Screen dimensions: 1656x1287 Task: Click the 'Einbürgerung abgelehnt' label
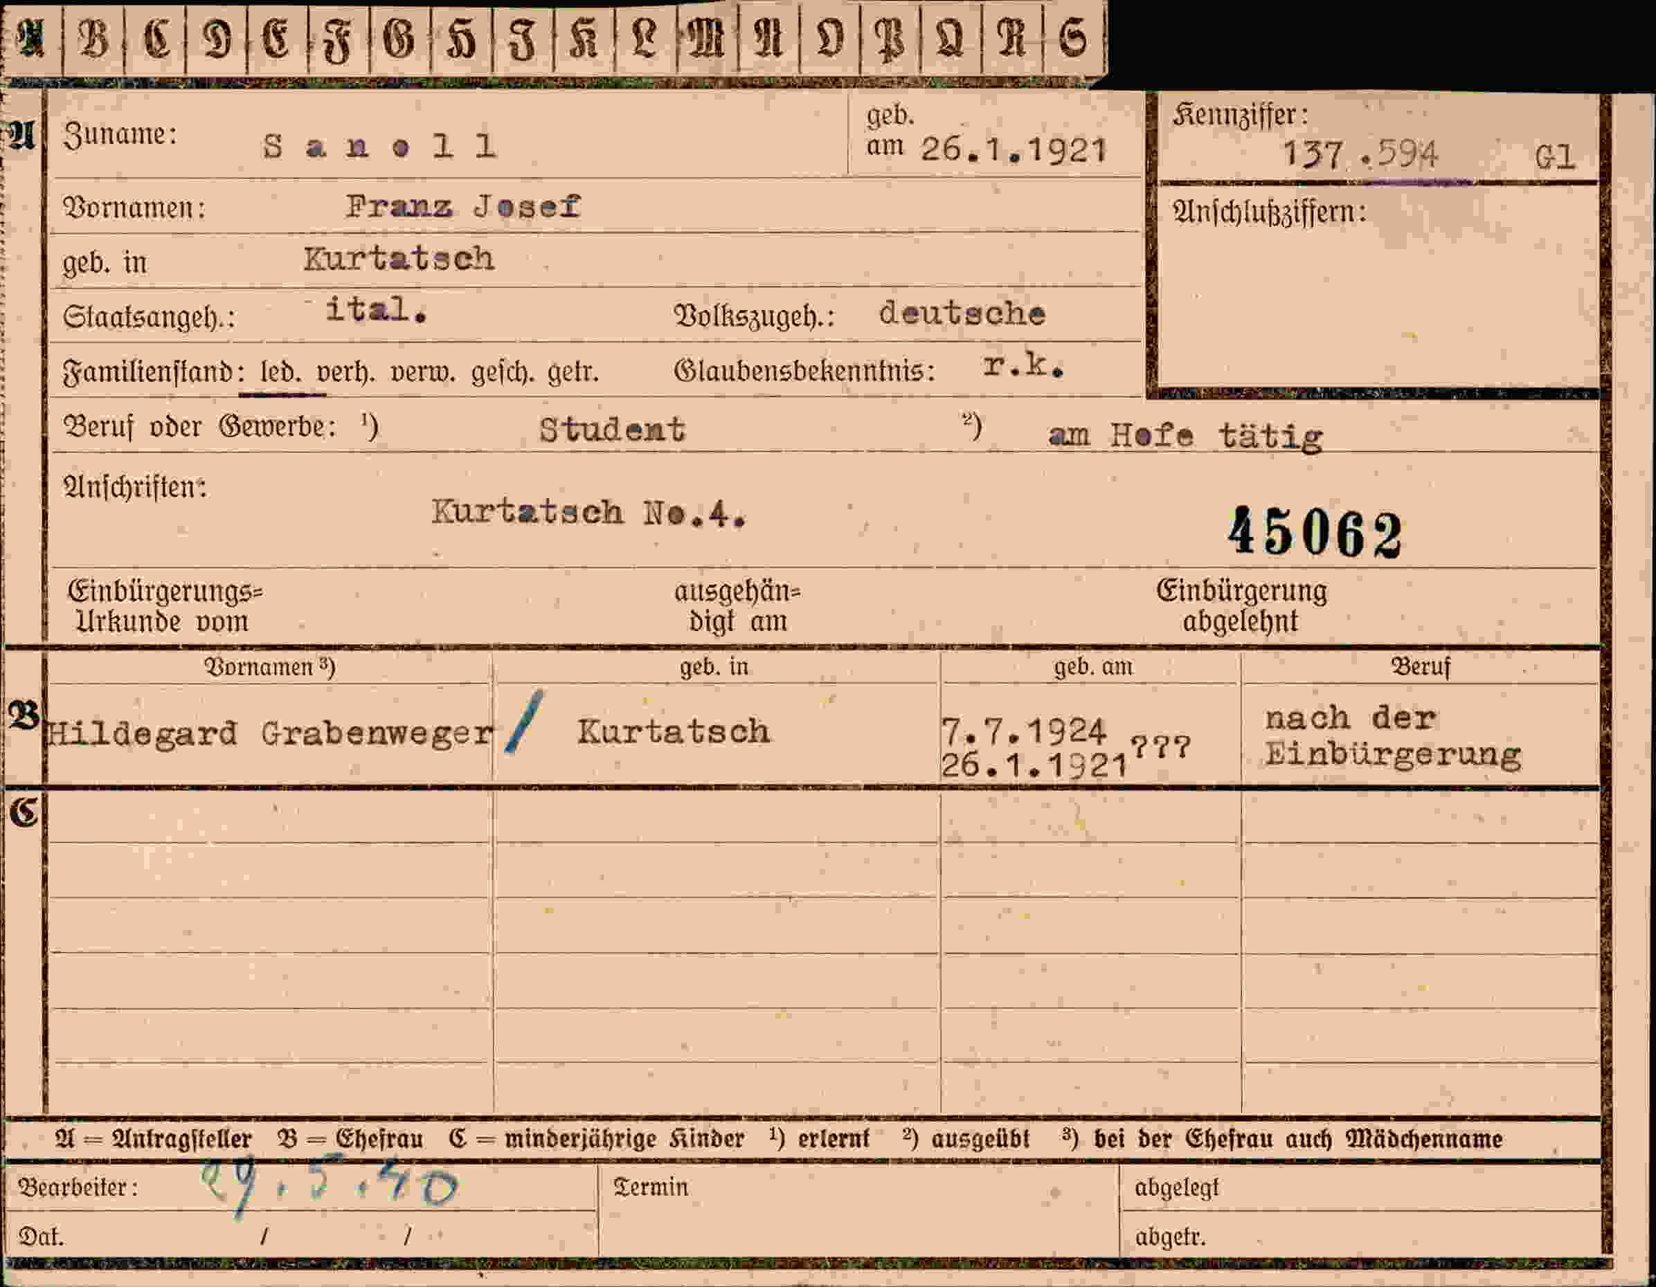(x=1241, y=606)
